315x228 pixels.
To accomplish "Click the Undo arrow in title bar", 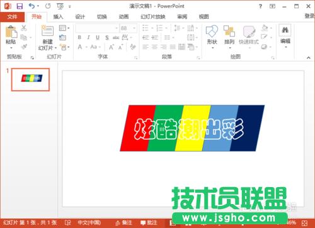I will [32, 6].
